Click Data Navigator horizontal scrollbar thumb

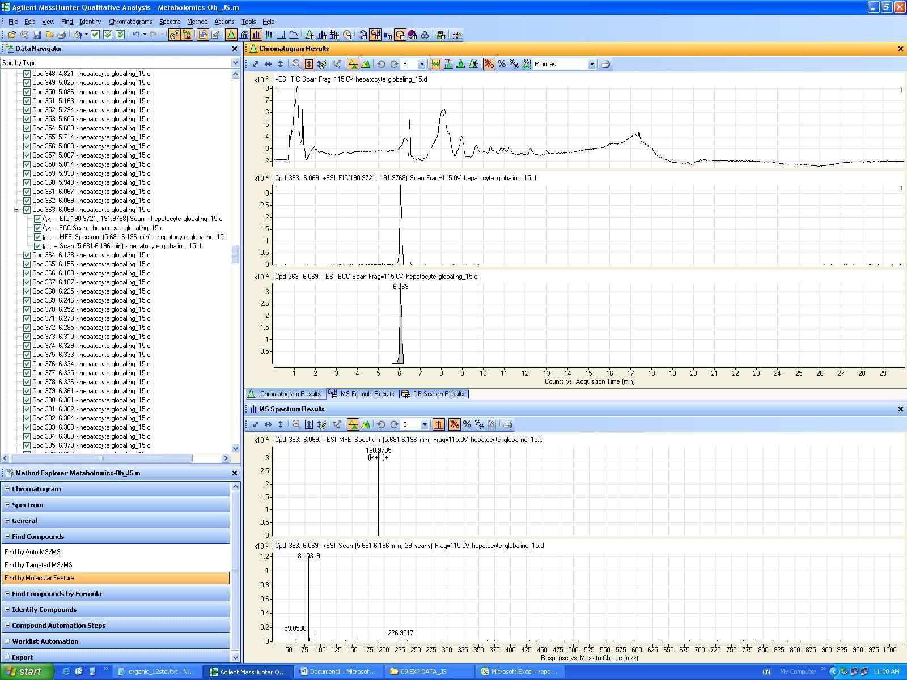pyautogui.click(x=102, y=458)
